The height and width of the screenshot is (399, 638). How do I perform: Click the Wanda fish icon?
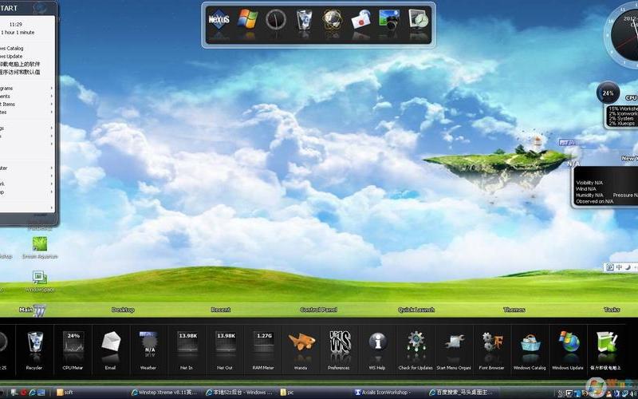(301, 342)
